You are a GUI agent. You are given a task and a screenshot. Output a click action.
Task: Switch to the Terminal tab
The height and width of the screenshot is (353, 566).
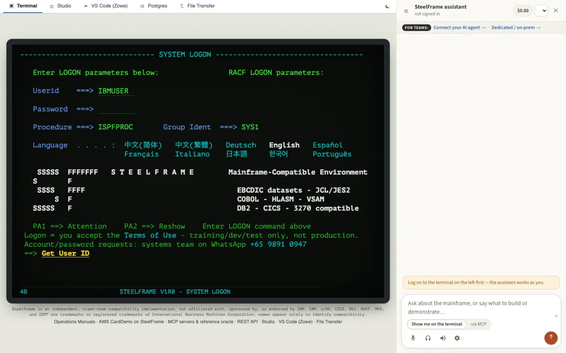pos(23,6)
